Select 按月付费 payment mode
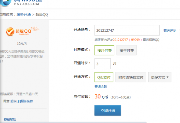Image resolution: width=180 pixels, height=123 pixels. click(x=104, y=50)
